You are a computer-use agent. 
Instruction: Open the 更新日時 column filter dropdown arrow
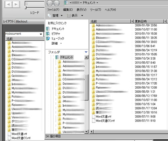(x=165, y=21)
